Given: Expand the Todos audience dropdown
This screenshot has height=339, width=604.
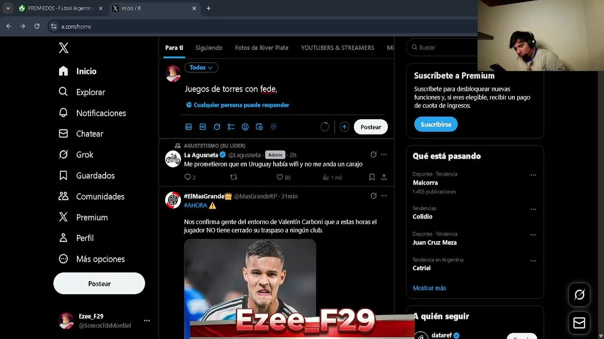Looking at the screenshot, I should [x=201, y=67].
